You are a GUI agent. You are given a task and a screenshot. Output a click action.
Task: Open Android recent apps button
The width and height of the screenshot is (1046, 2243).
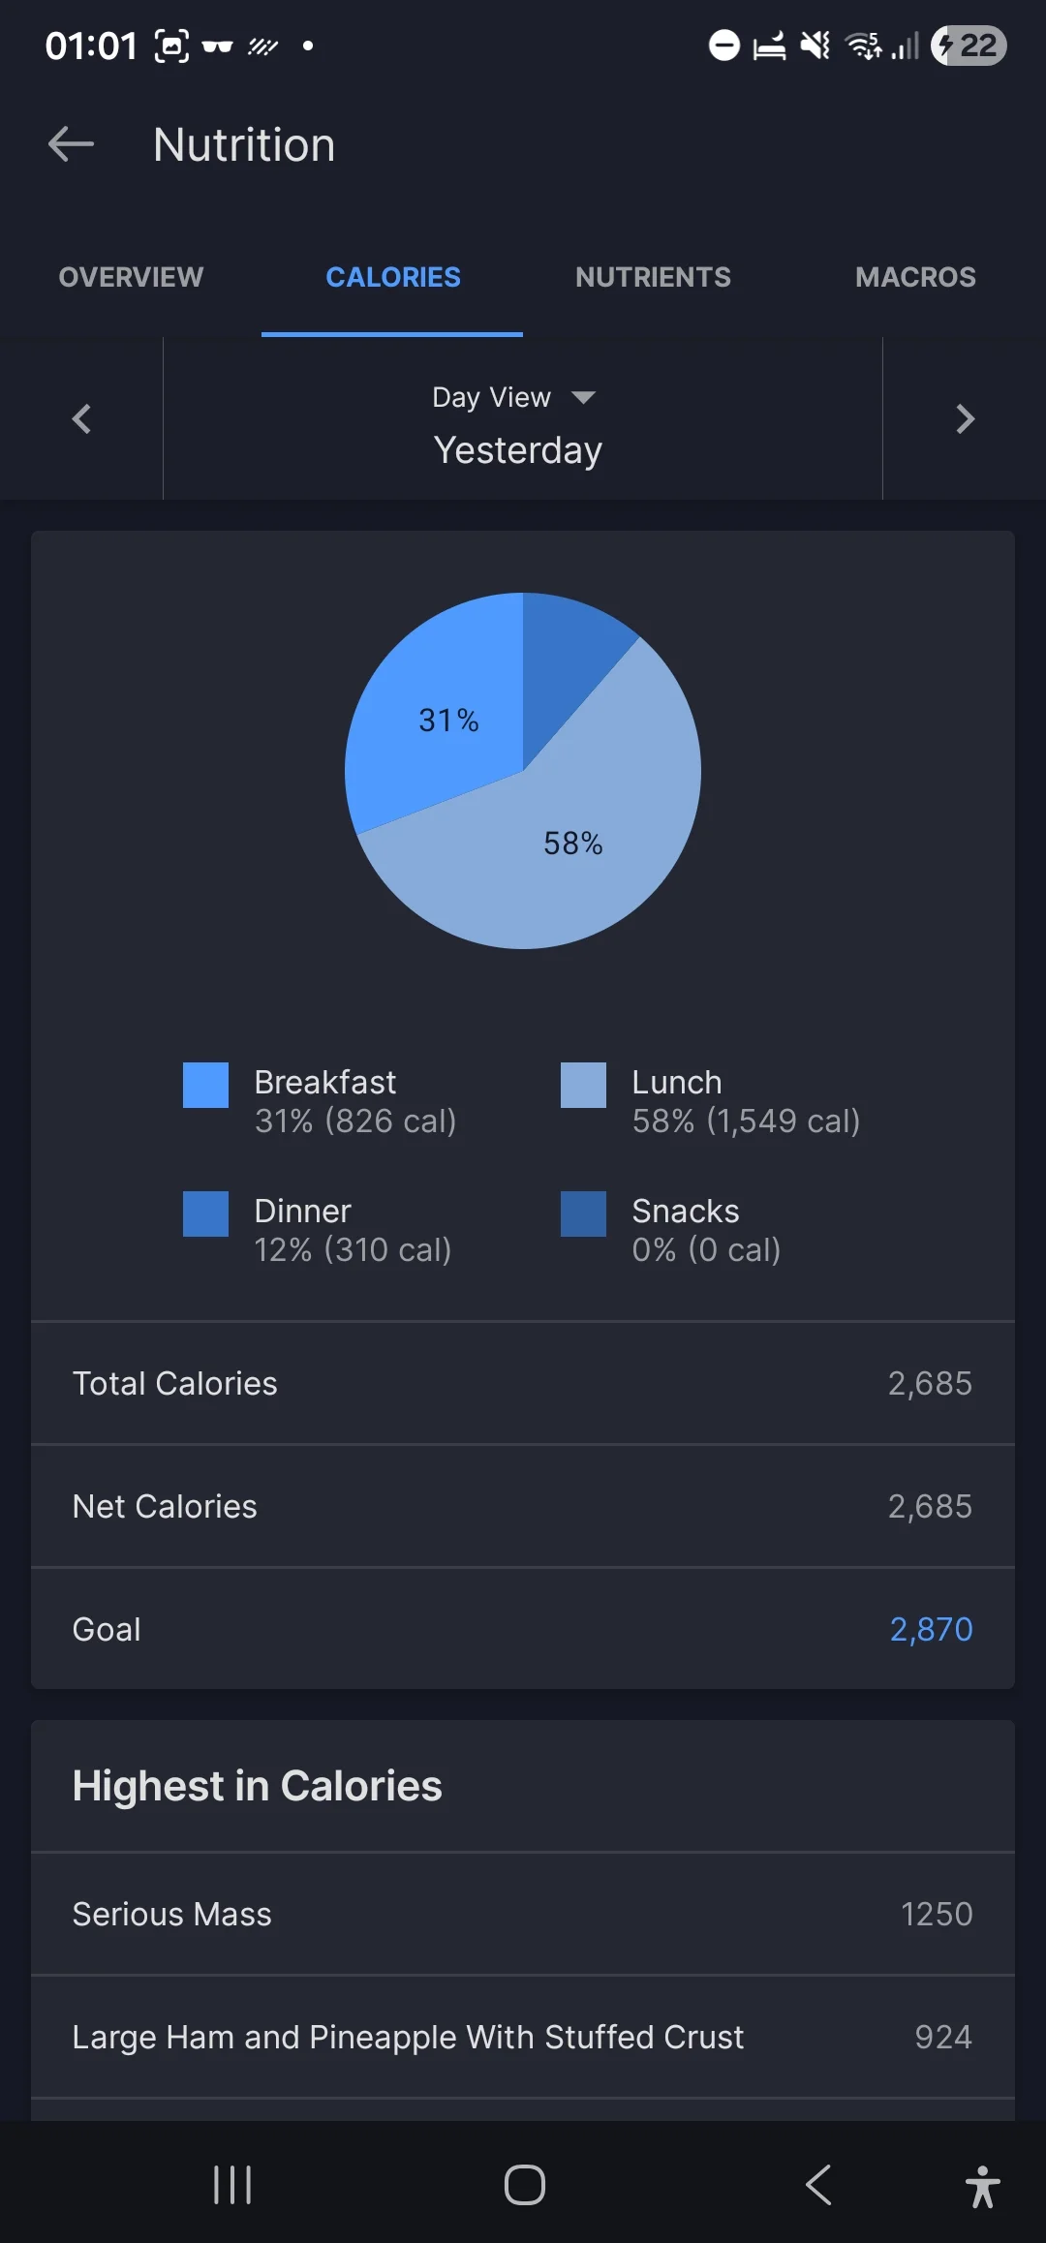(232, 2185)
